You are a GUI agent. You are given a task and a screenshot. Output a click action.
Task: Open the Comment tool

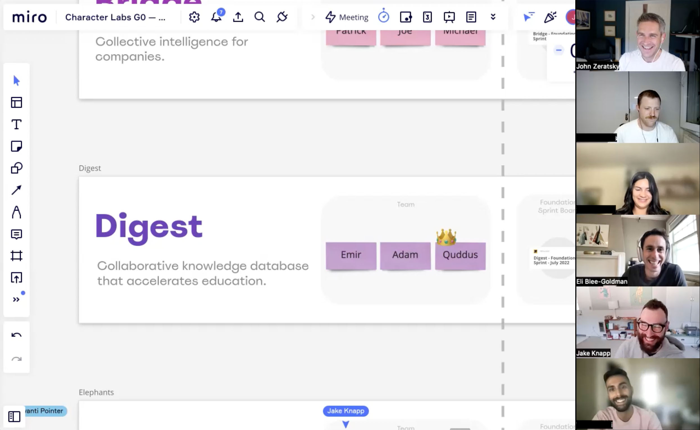pyautogui.click(x=17, y=234)
